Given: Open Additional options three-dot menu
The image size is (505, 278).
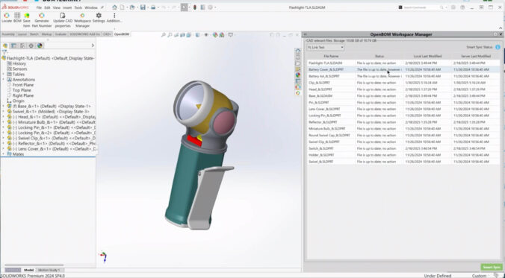Looking at the screenshot, I should coord(114,16).
